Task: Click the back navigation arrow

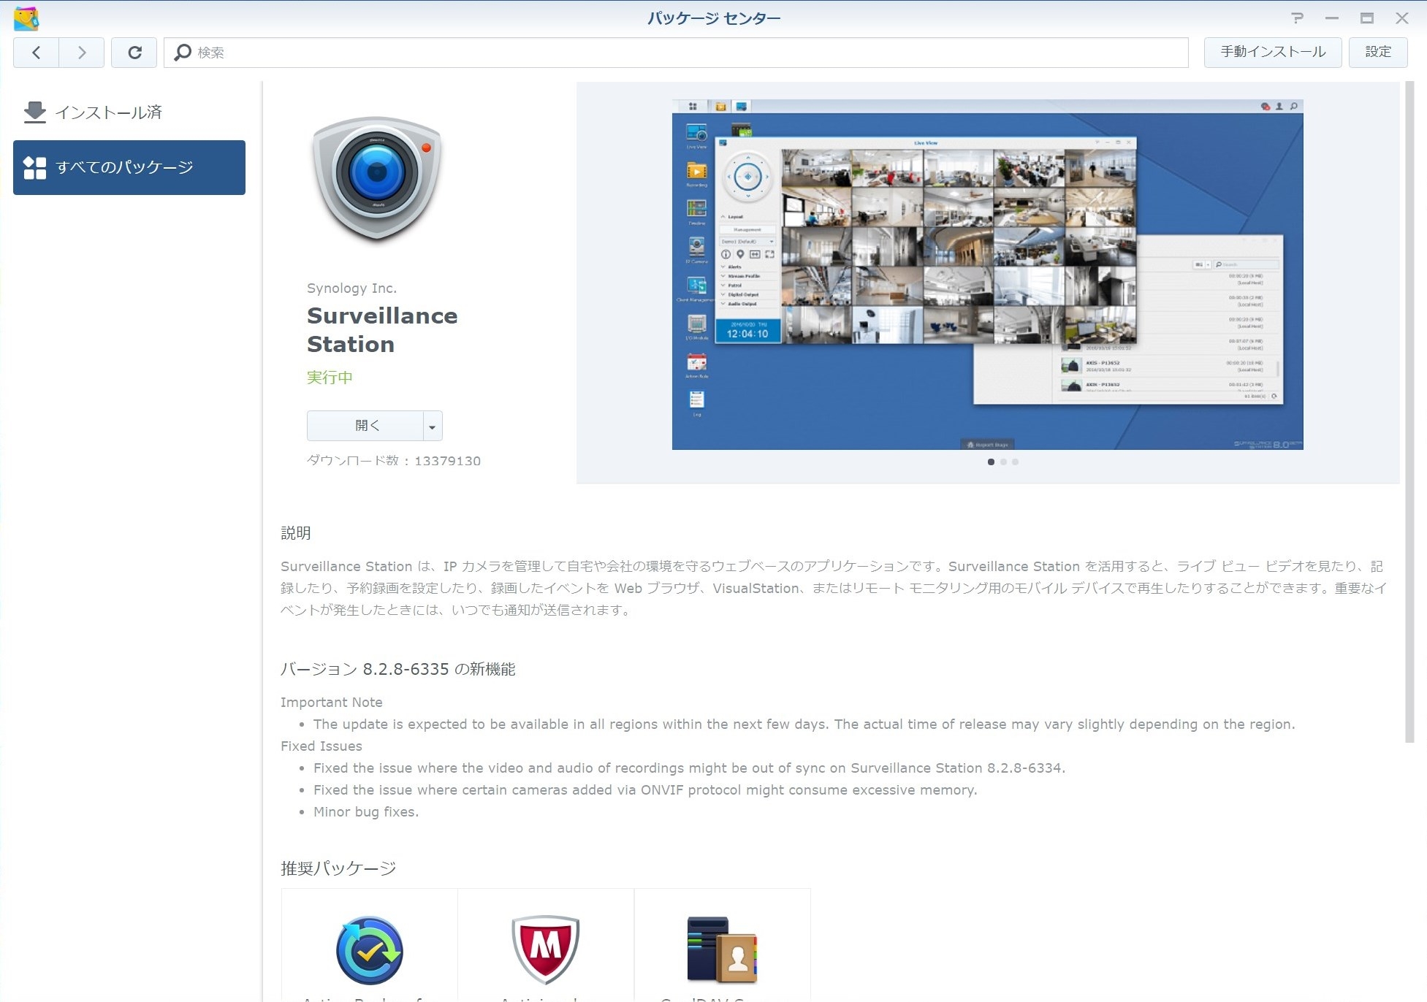Action: coord(36,53)
